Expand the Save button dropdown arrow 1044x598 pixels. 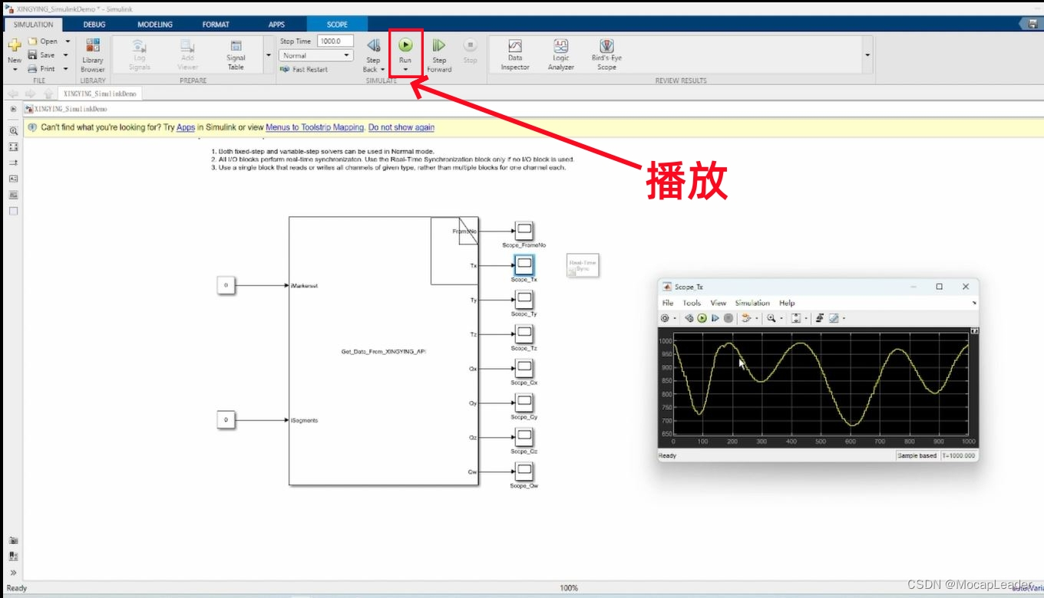[66, 55]
